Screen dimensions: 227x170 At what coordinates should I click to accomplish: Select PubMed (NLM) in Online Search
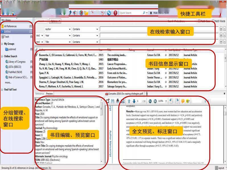[x=16, y=72]
